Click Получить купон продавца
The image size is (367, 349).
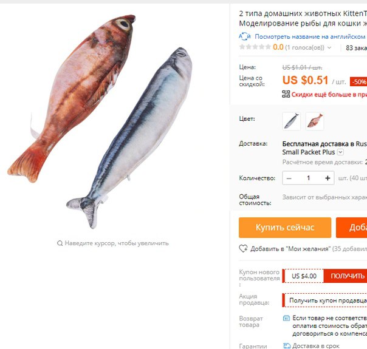328,300
